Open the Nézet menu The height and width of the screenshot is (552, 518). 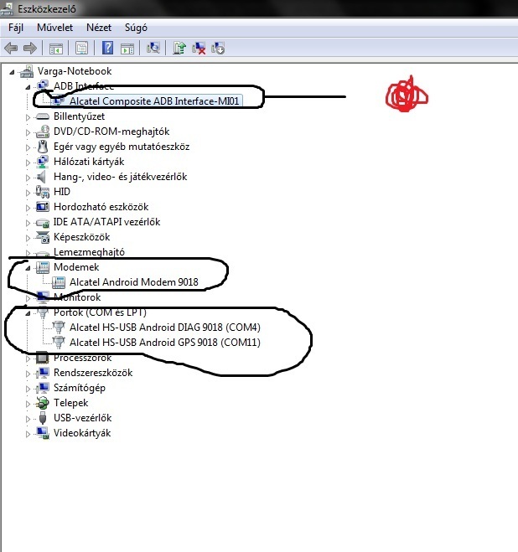pyautogui.click(x=99, y=28)
